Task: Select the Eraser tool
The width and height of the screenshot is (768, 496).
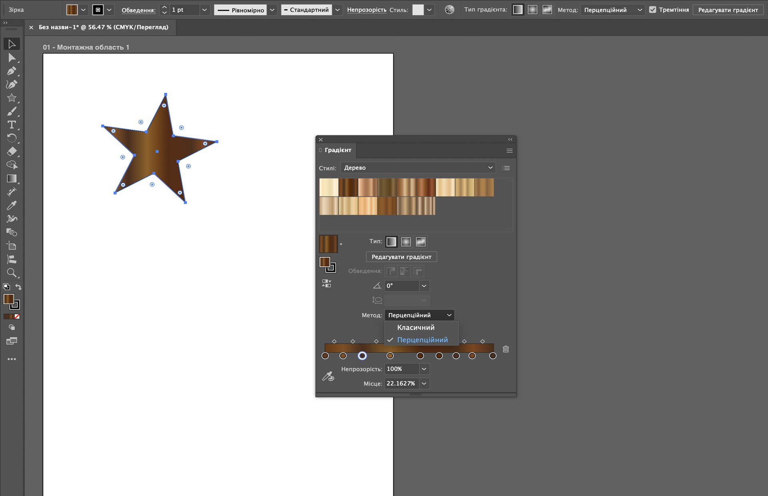Action: (12, 152)
